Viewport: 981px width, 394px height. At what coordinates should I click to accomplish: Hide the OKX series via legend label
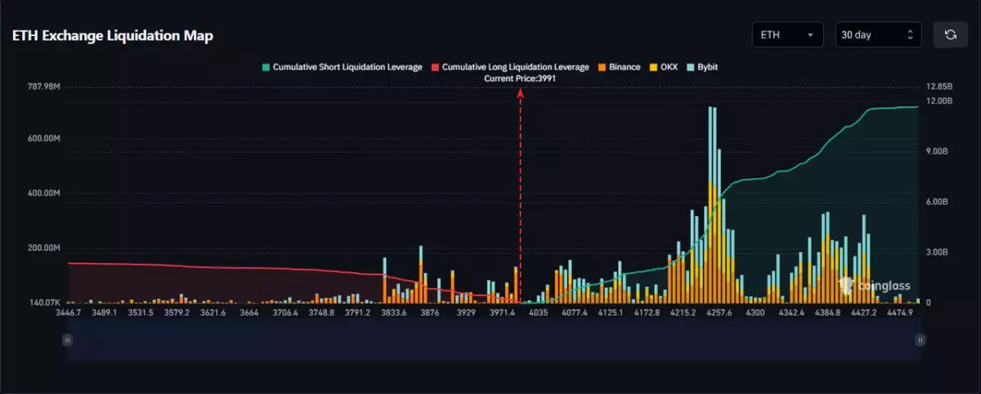click(669, 67)
